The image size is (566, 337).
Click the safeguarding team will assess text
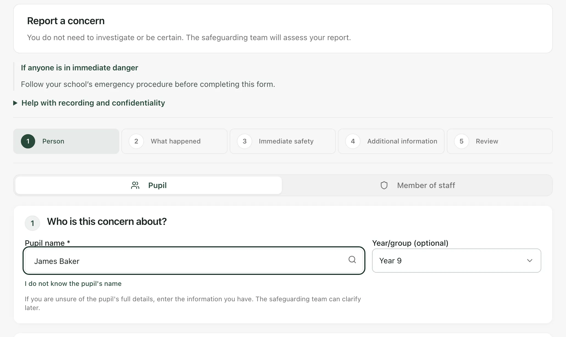click(189, 37)
